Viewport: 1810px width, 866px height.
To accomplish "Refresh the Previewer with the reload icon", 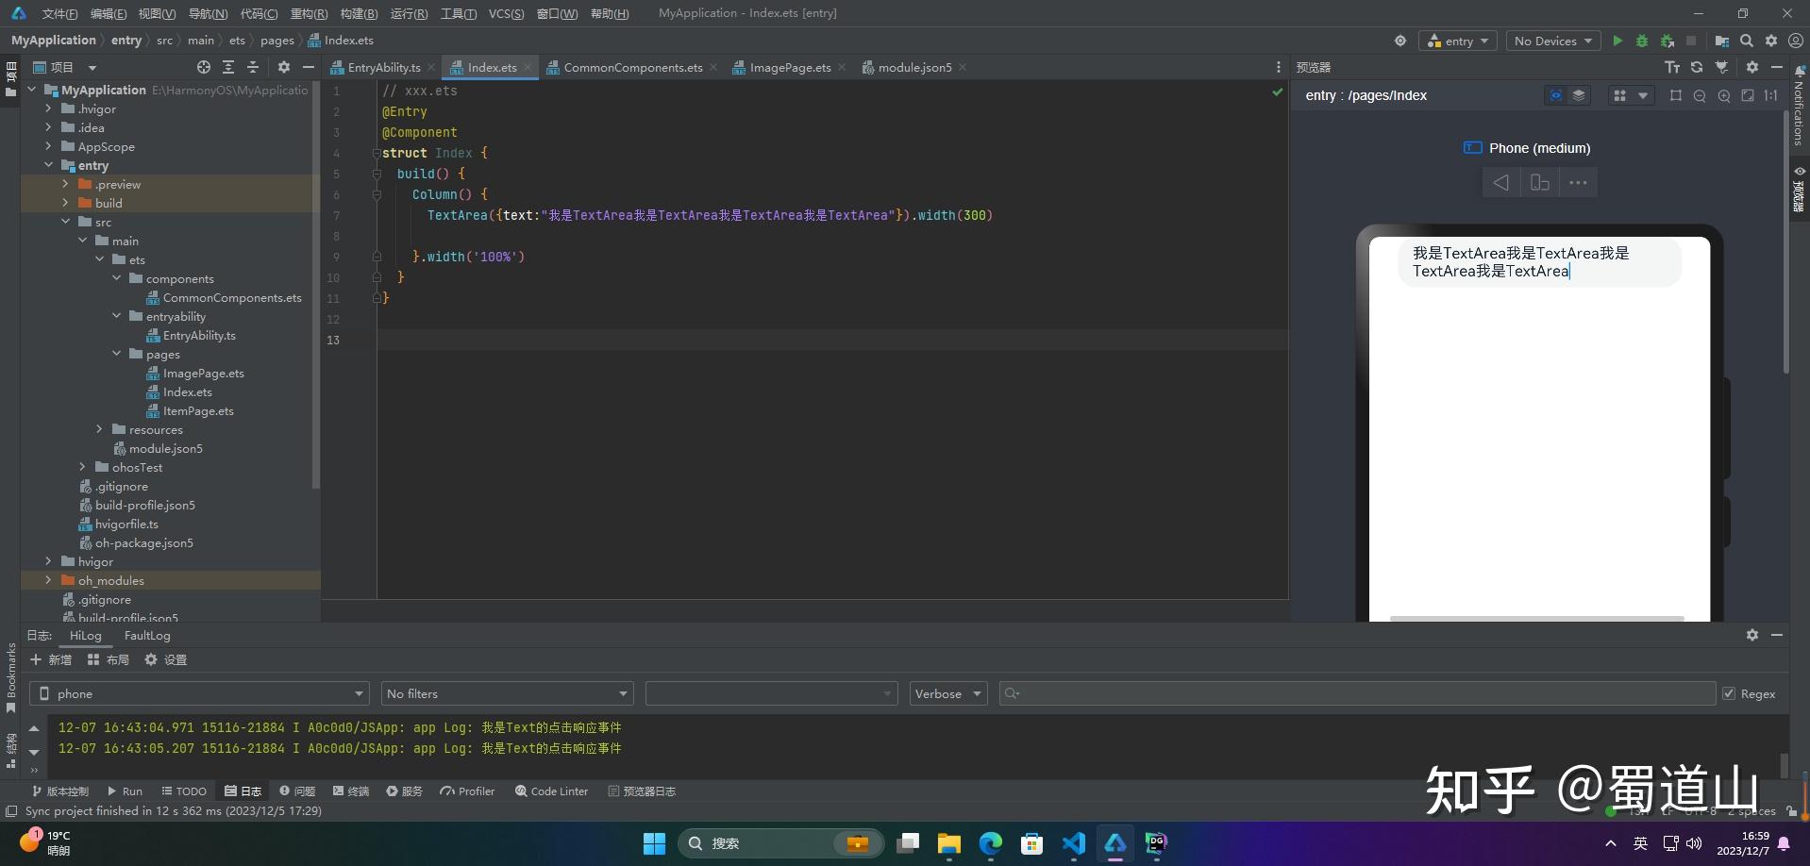I will 1697,67.
